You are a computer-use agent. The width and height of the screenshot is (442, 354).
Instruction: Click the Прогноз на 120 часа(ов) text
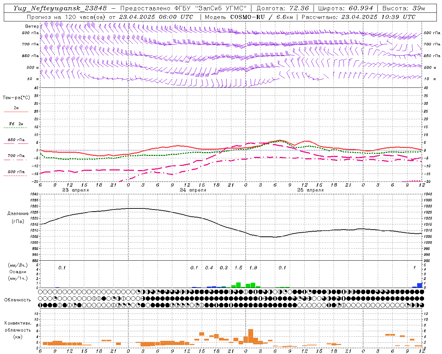[66, 17]
